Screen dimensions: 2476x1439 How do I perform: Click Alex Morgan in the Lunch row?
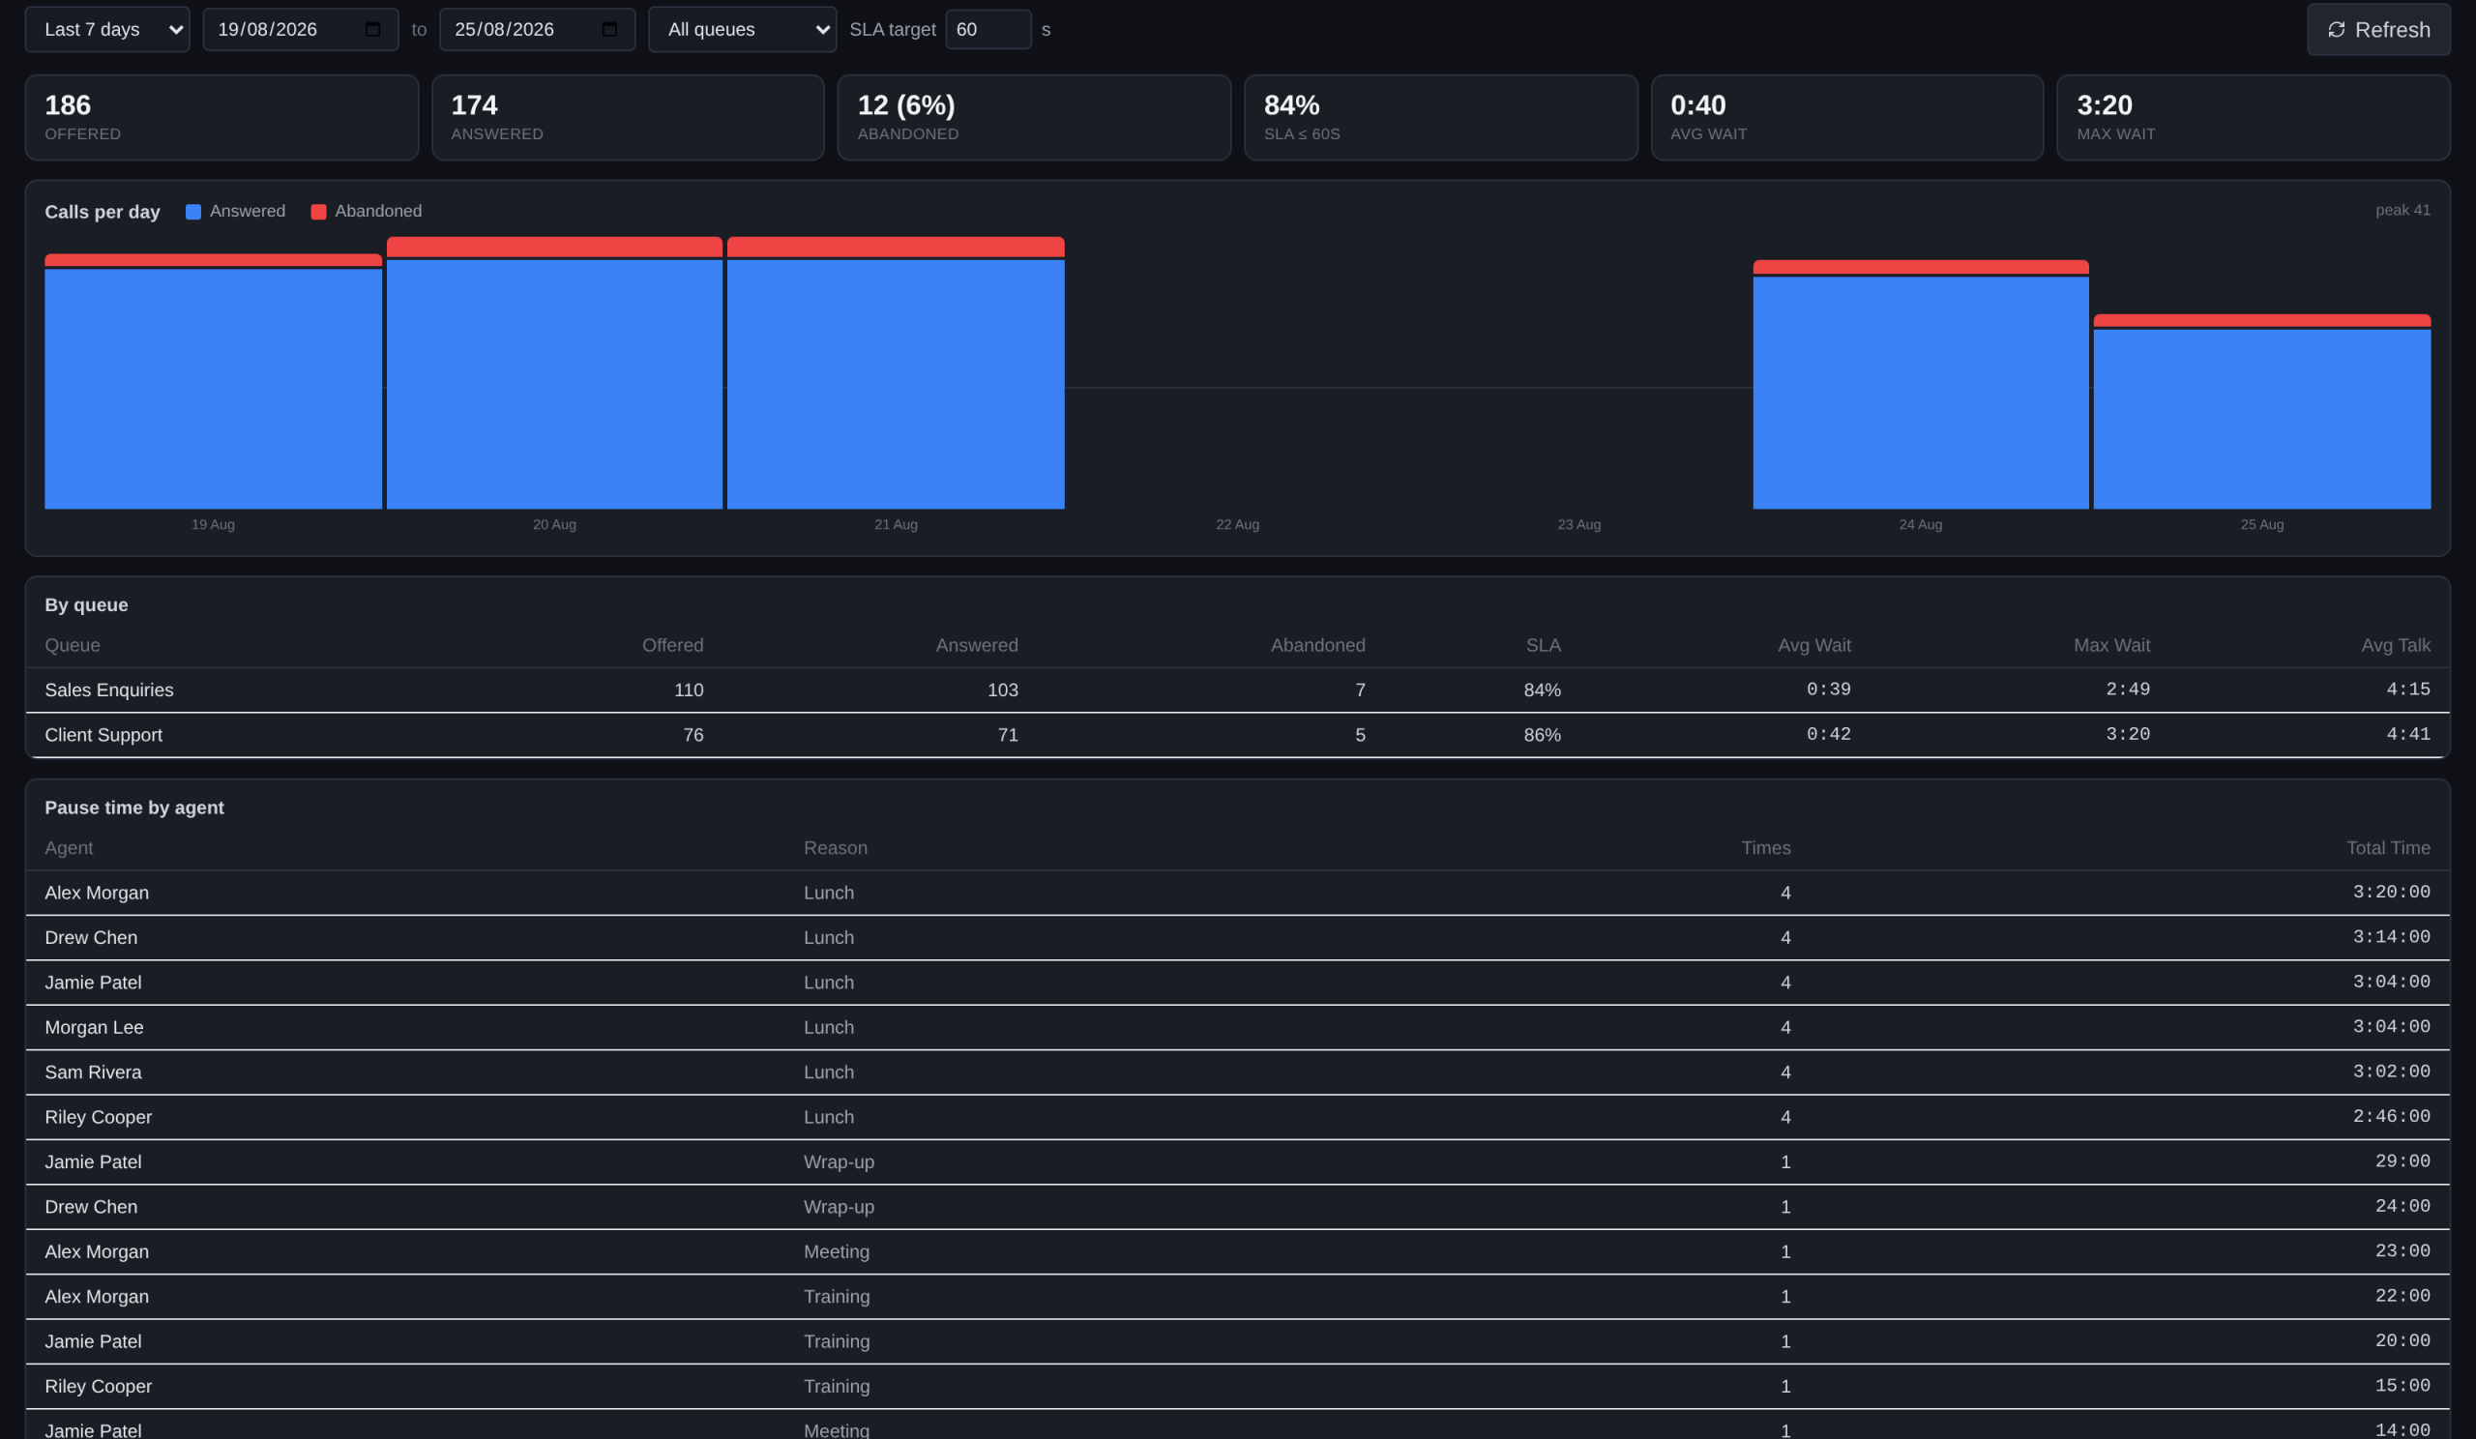[97, 893]
